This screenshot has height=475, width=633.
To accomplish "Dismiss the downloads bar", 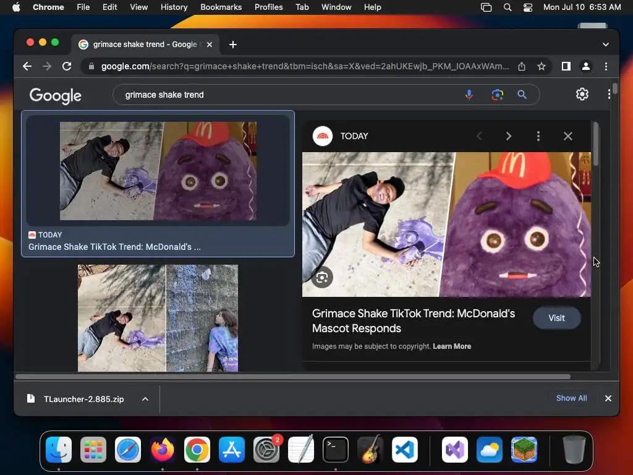I will click(x=608, y=398).
